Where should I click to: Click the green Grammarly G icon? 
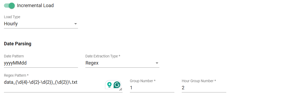pos(117,85)
